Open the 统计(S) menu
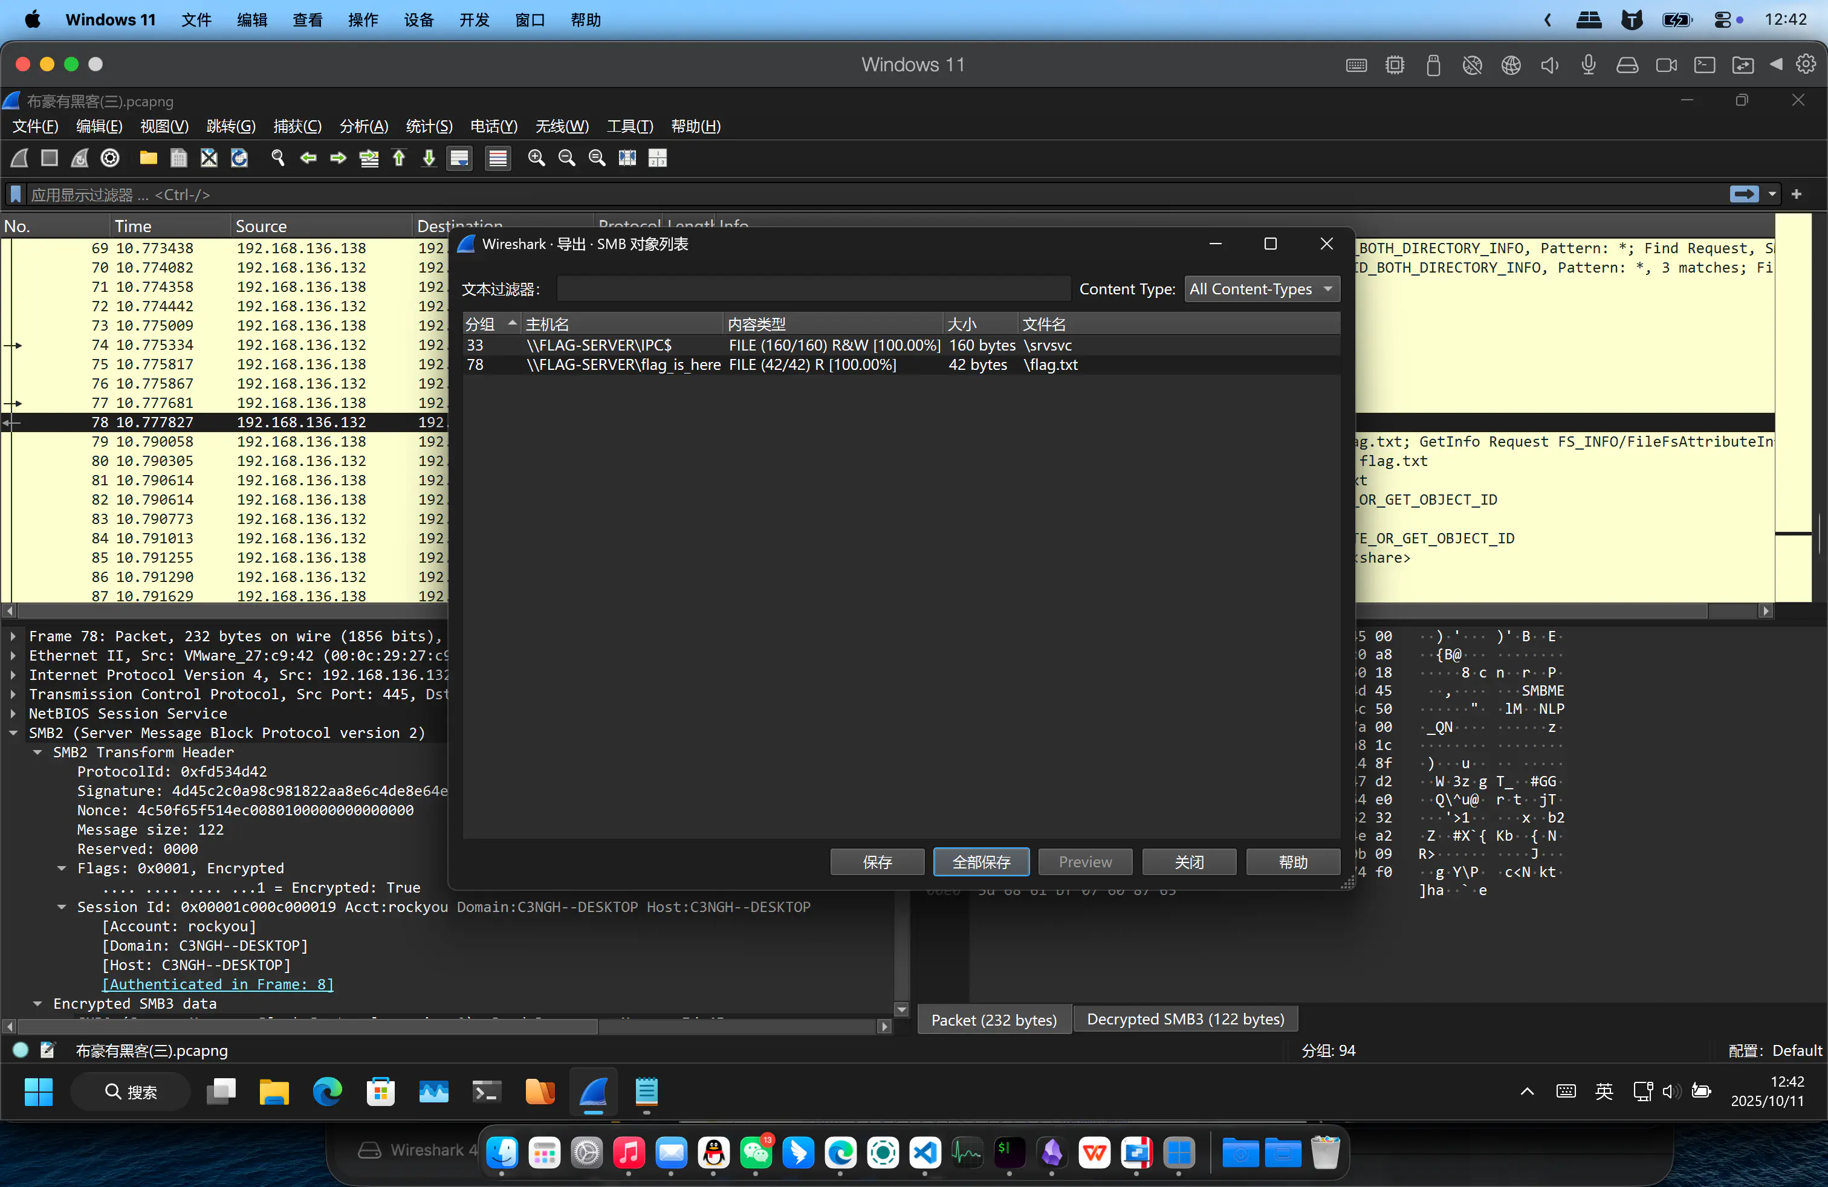Image resolution: width=1828 pixels, height=1187 pixels. click(x=429, y=127)
